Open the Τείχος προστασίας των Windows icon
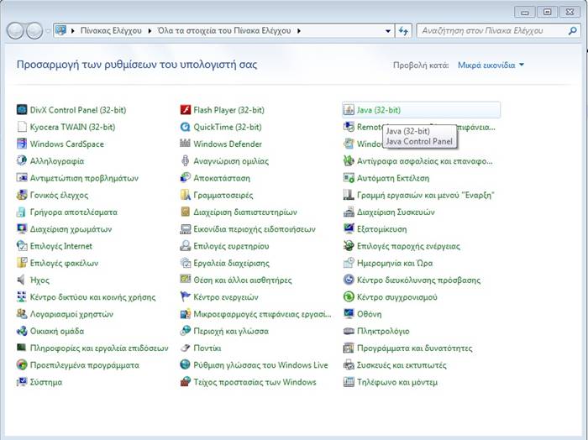 point(186,382)
